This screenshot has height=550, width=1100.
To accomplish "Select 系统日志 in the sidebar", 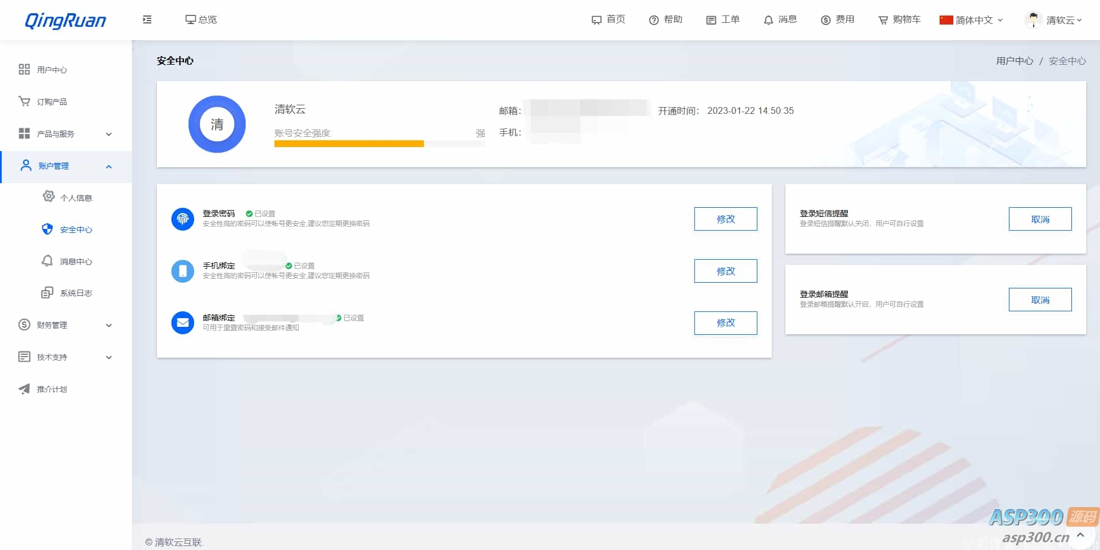I will (x=76, y=293).
